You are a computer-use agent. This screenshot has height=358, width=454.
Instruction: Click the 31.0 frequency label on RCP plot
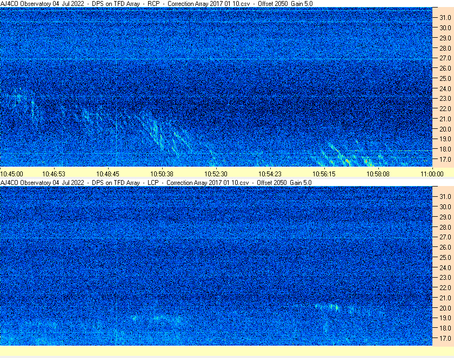click(x=445, y=18)
